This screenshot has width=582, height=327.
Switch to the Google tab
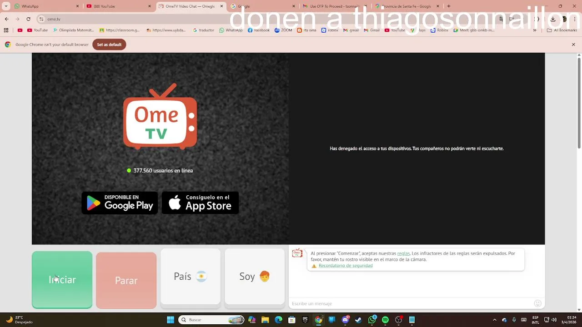(x=263, y=6)
